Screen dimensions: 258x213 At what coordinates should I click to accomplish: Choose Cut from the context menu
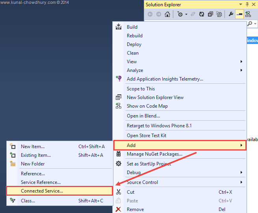(180, 192)
